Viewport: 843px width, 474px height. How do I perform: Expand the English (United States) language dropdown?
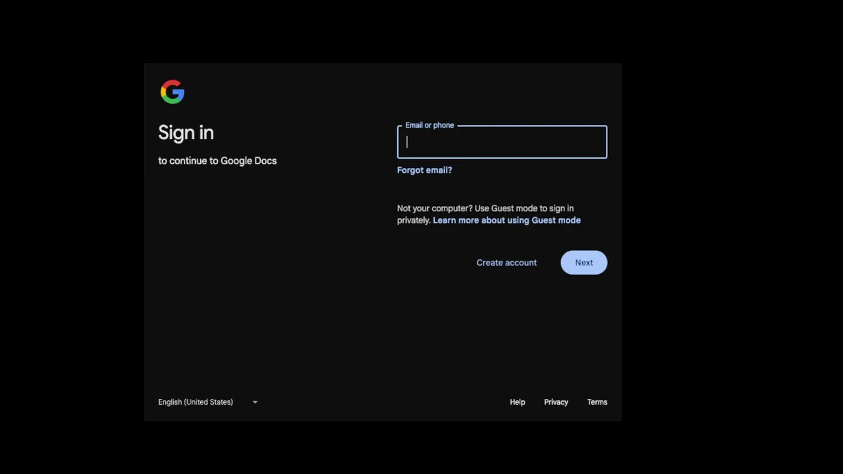tap(208, 402)
